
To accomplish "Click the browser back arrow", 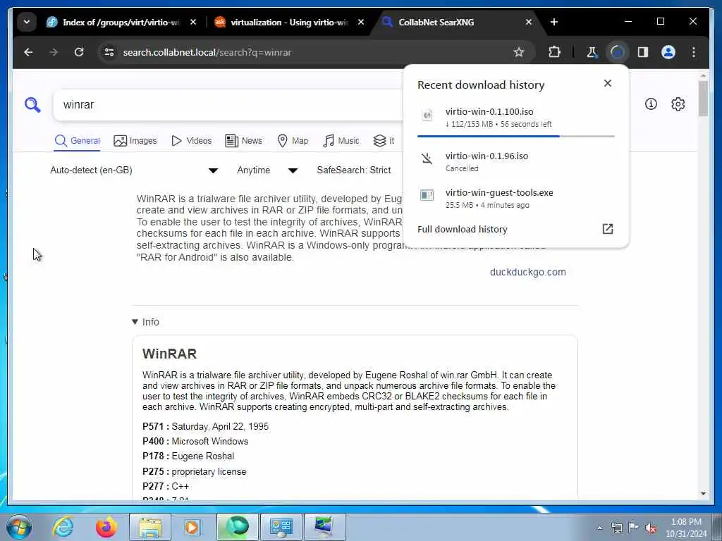I will pos(28,52).
